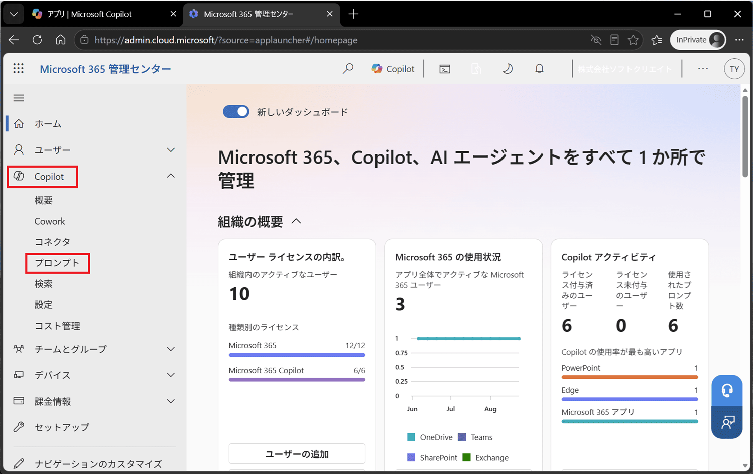Expand the デバイス navigation section

171,375
